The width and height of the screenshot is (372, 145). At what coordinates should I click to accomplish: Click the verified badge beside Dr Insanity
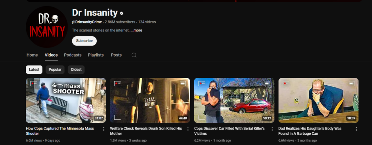point(122,13)
